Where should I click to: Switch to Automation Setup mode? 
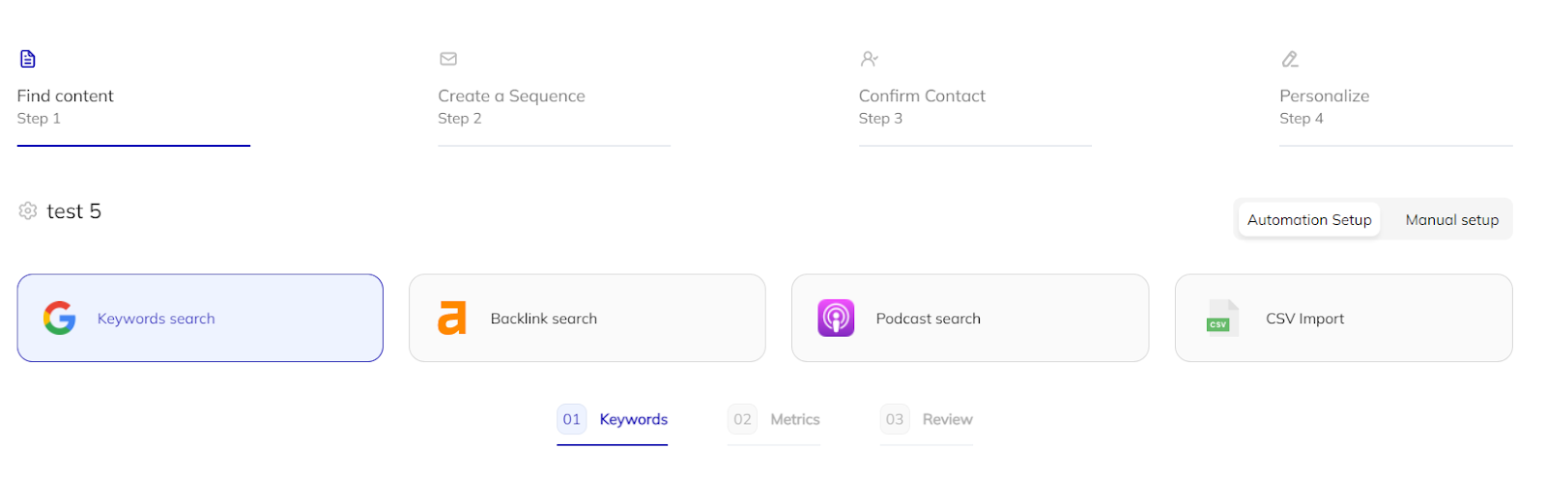tap(1309, 220)
